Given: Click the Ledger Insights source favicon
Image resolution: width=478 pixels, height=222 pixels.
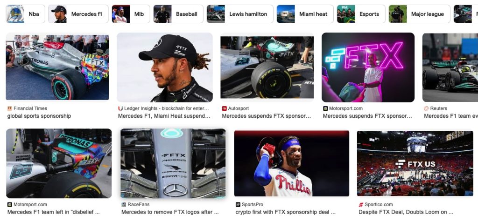Looking at the screenshot, I should click(120, 108).
